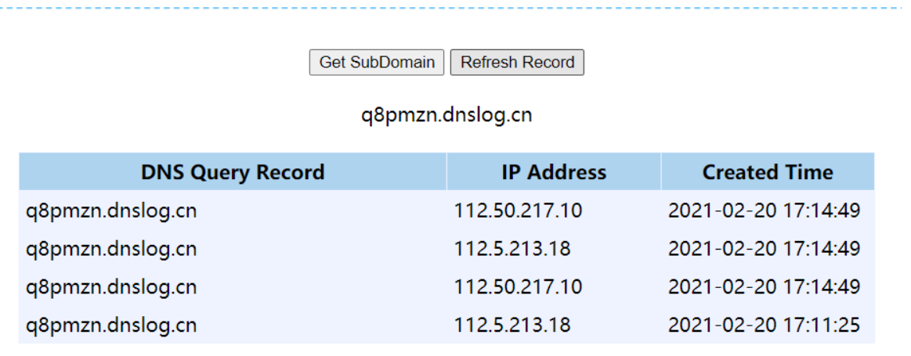Select the last row's q8pmzn.dnslog.cn record
The height and width of the screenshot is (356, 911).
click(111, 325)
